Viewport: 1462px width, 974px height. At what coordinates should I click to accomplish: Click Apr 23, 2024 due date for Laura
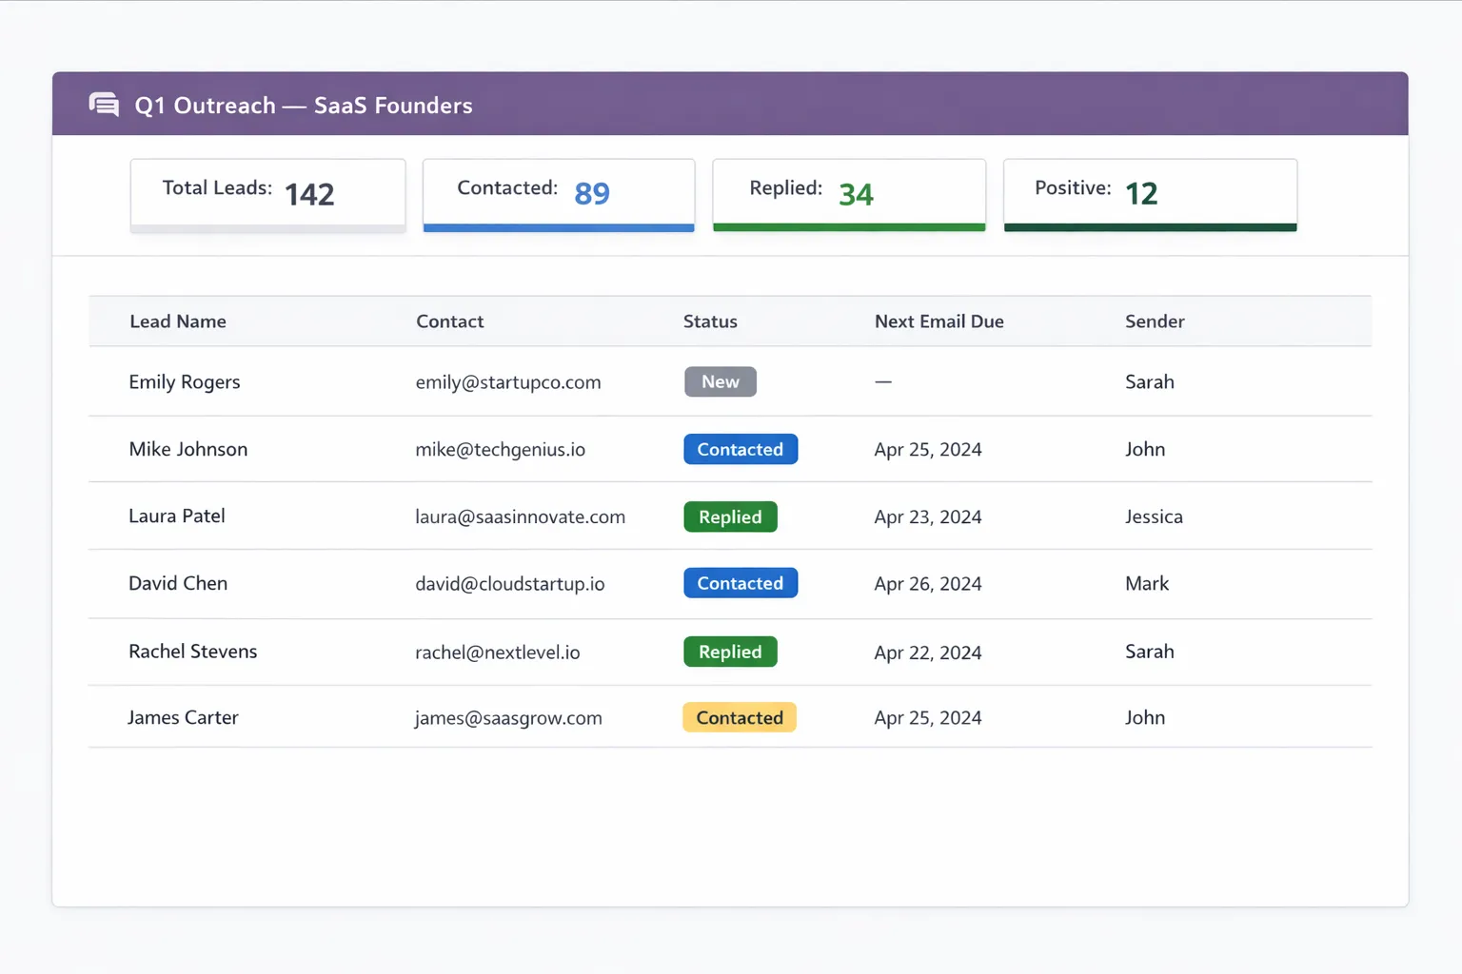pyautogui.click(x=928, y=517)
